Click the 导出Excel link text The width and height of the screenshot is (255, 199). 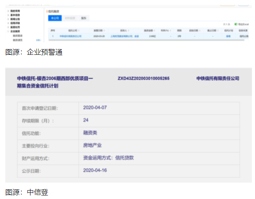tap(244, 24)
